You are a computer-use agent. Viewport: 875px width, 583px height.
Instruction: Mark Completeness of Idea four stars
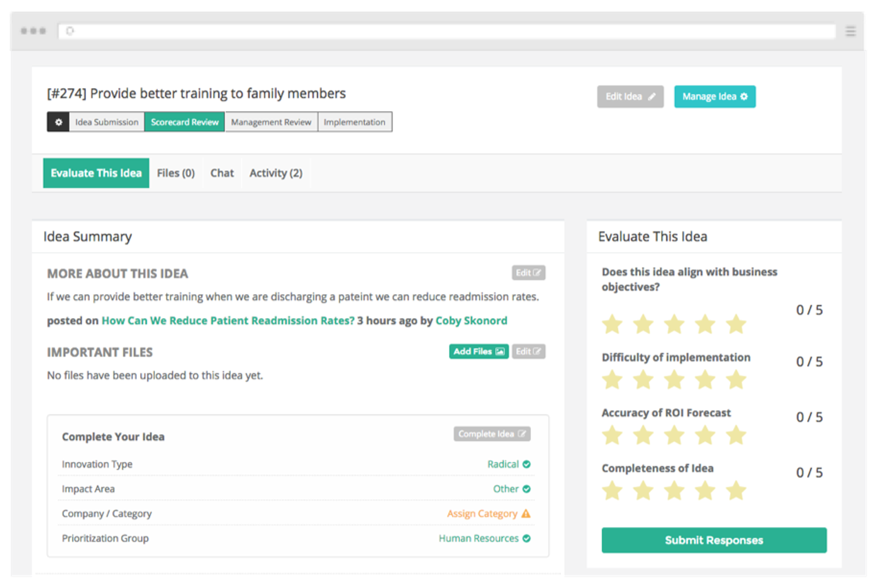point(705,491)
